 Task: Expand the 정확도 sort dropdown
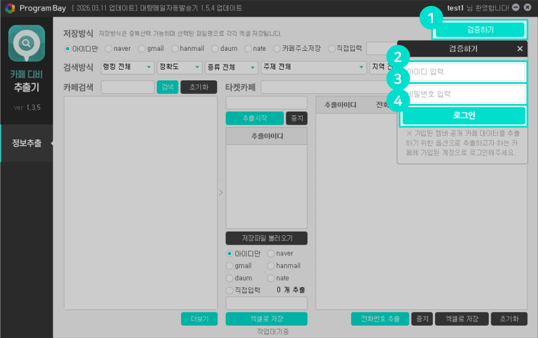[179, 67]
